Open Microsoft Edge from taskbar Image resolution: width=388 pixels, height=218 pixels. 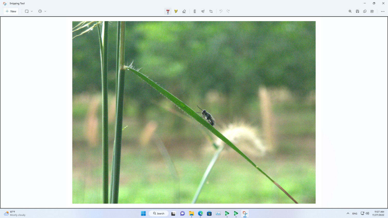point(200,213)
